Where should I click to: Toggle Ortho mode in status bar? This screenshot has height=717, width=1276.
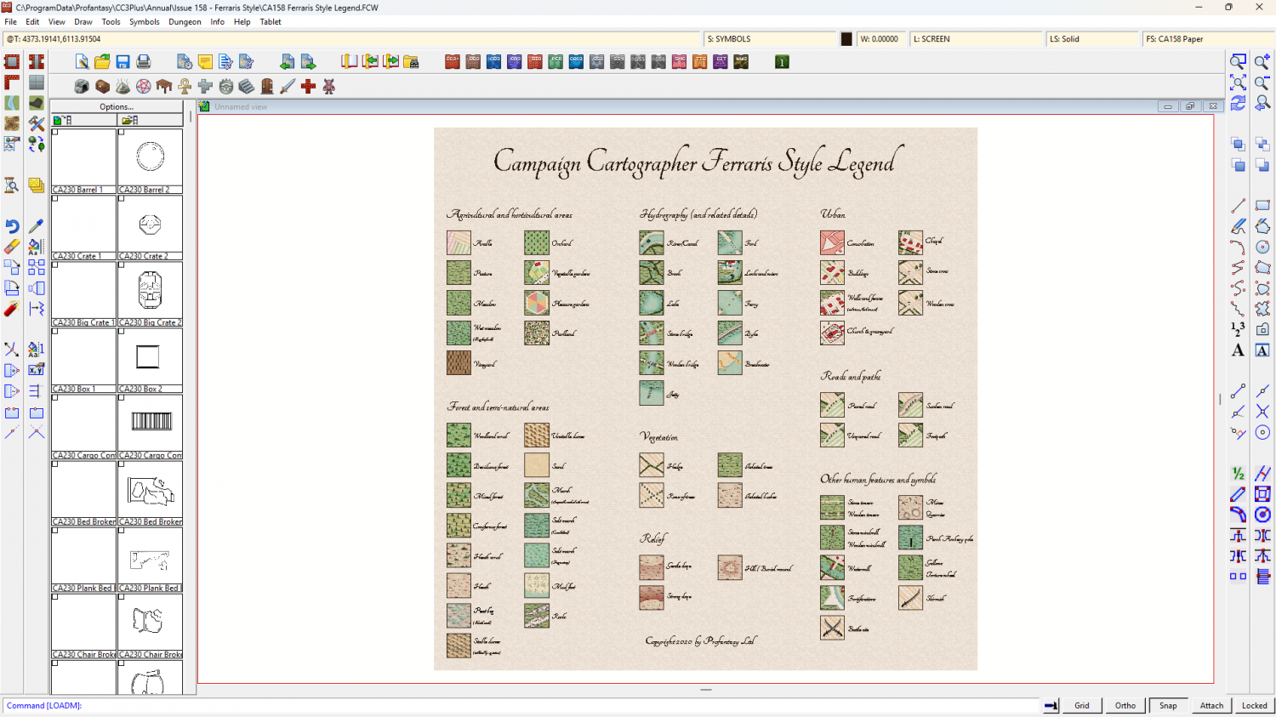pyautogui.click(x=1125, y=705)
